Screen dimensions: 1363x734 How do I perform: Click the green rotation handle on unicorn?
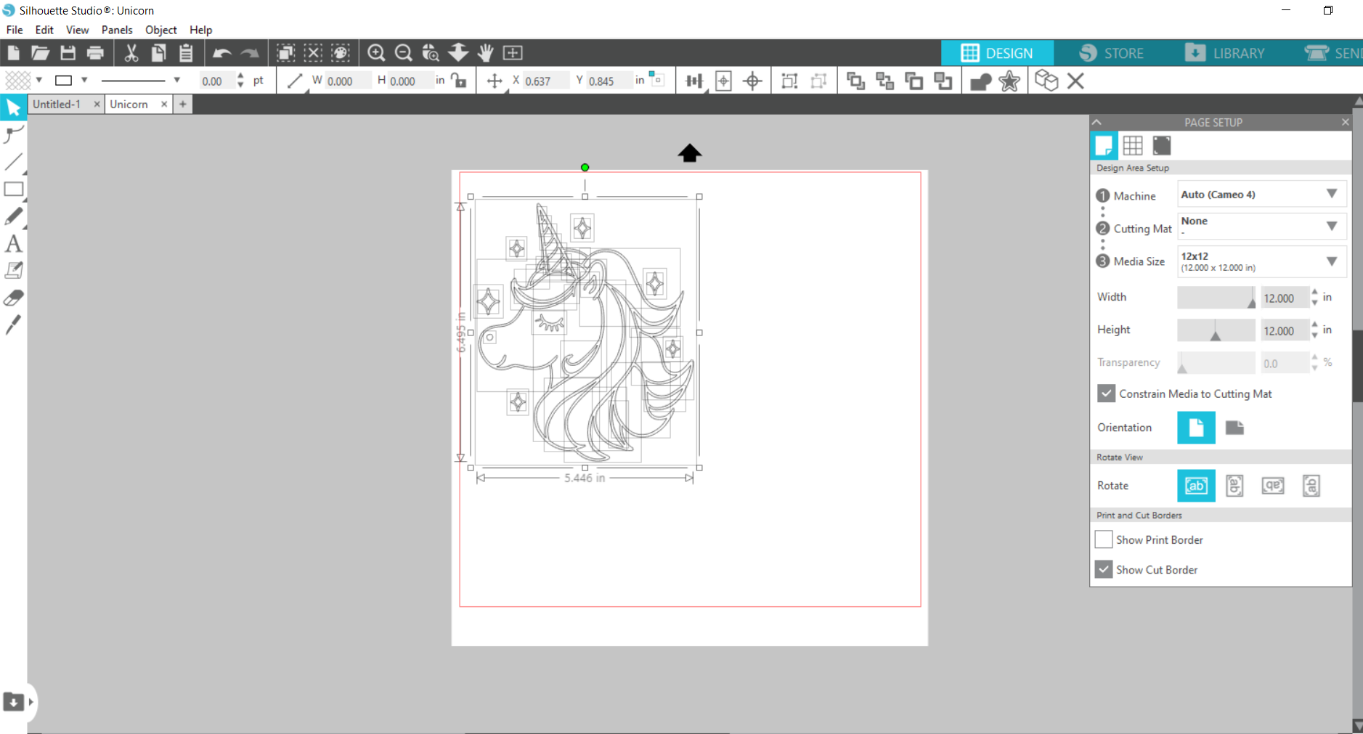coord(585,167)
